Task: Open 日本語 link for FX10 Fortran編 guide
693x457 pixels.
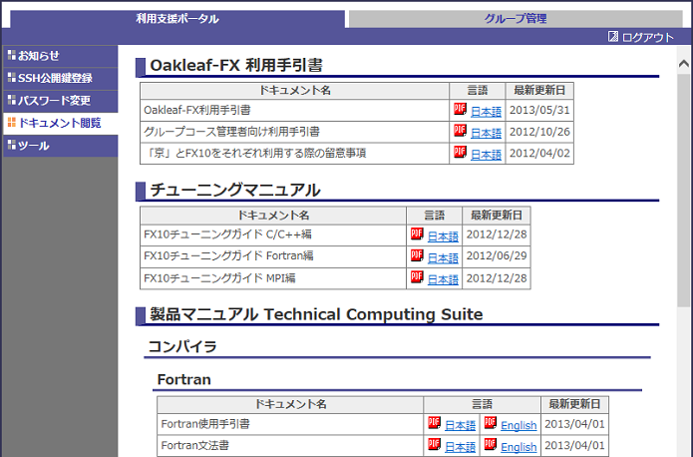Action: (x=443, y=257)
